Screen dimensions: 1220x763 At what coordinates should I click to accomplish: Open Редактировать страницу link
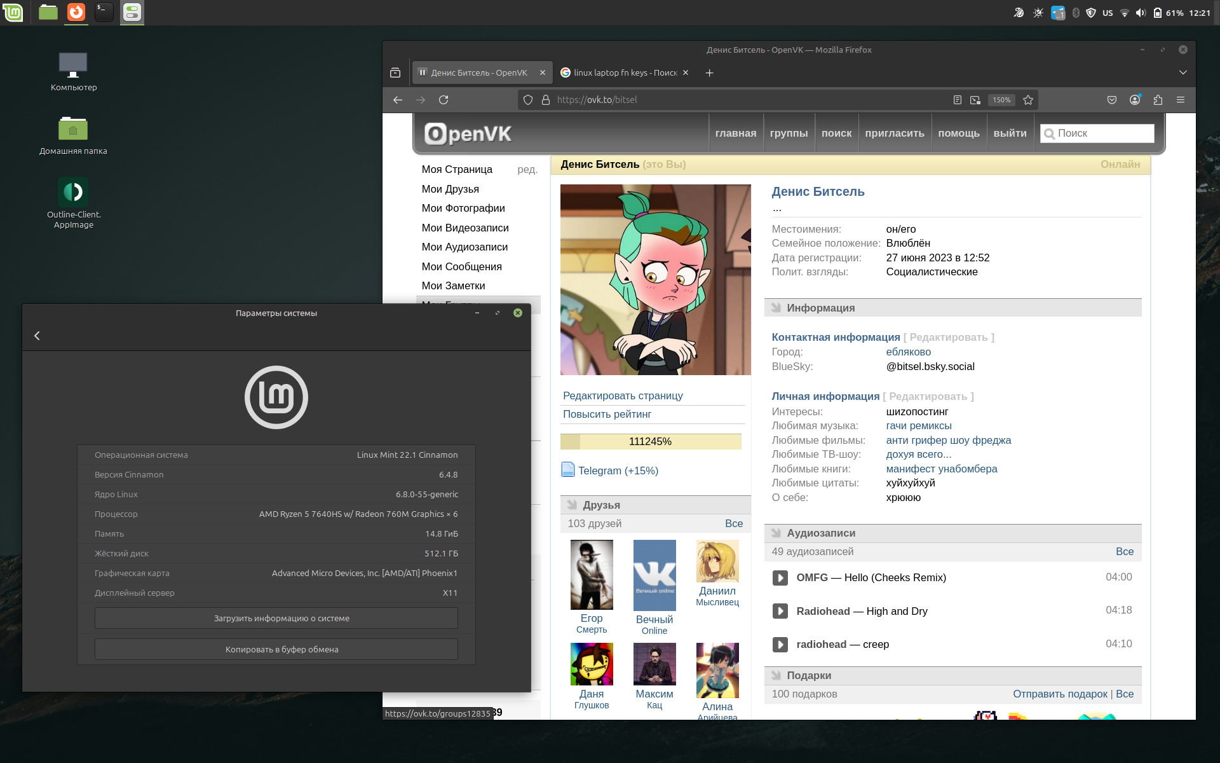click(623, 395)
